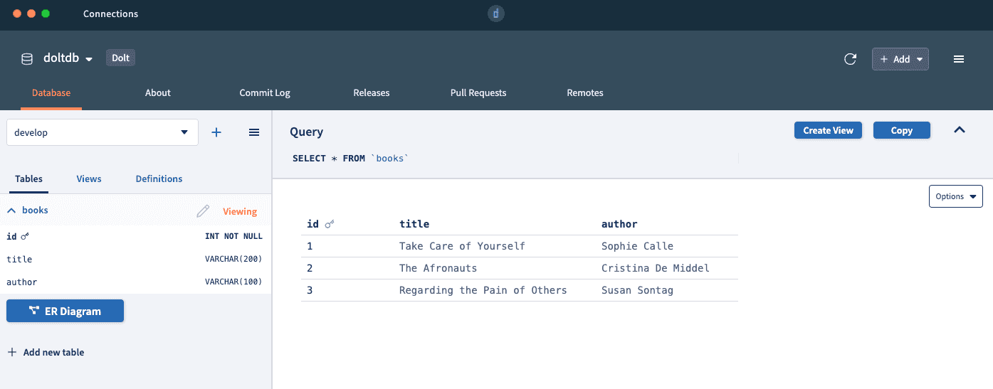Screen dimensions: 993x389
Task: Open the Options dropdown above results
Action: pyautogui.click(x=955, y=196)
